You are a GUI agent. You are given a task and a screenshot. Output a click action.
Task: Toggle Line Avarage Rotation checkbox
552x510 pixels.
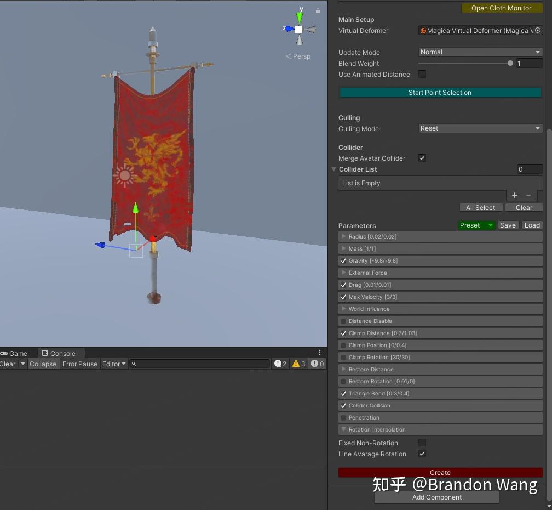pos(422,454)
